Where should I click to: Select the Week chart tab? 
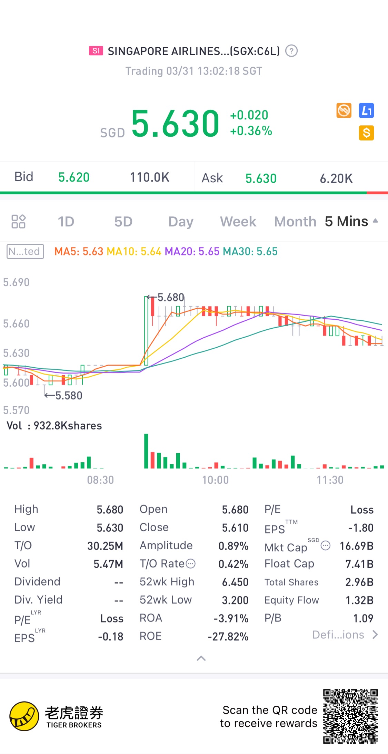(x=238, y=222)
